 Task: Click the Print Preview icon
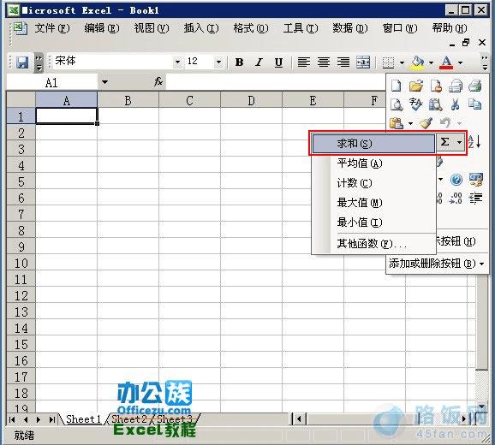397,104
